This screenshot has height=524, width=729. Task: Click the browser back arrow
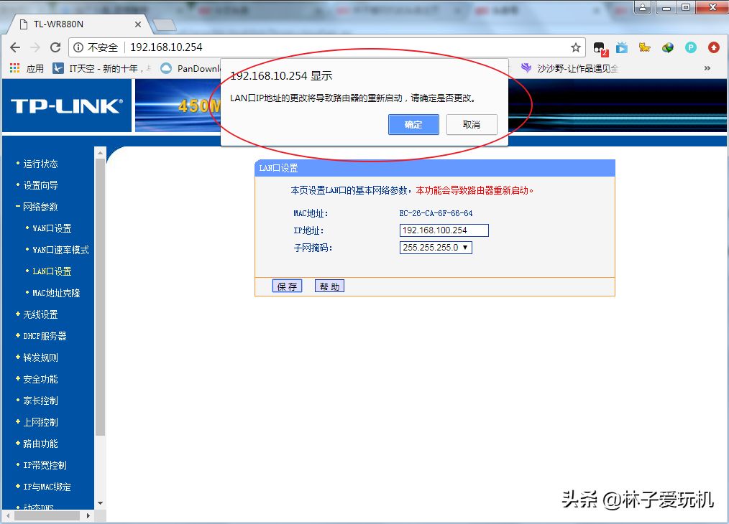pos(15,47)
